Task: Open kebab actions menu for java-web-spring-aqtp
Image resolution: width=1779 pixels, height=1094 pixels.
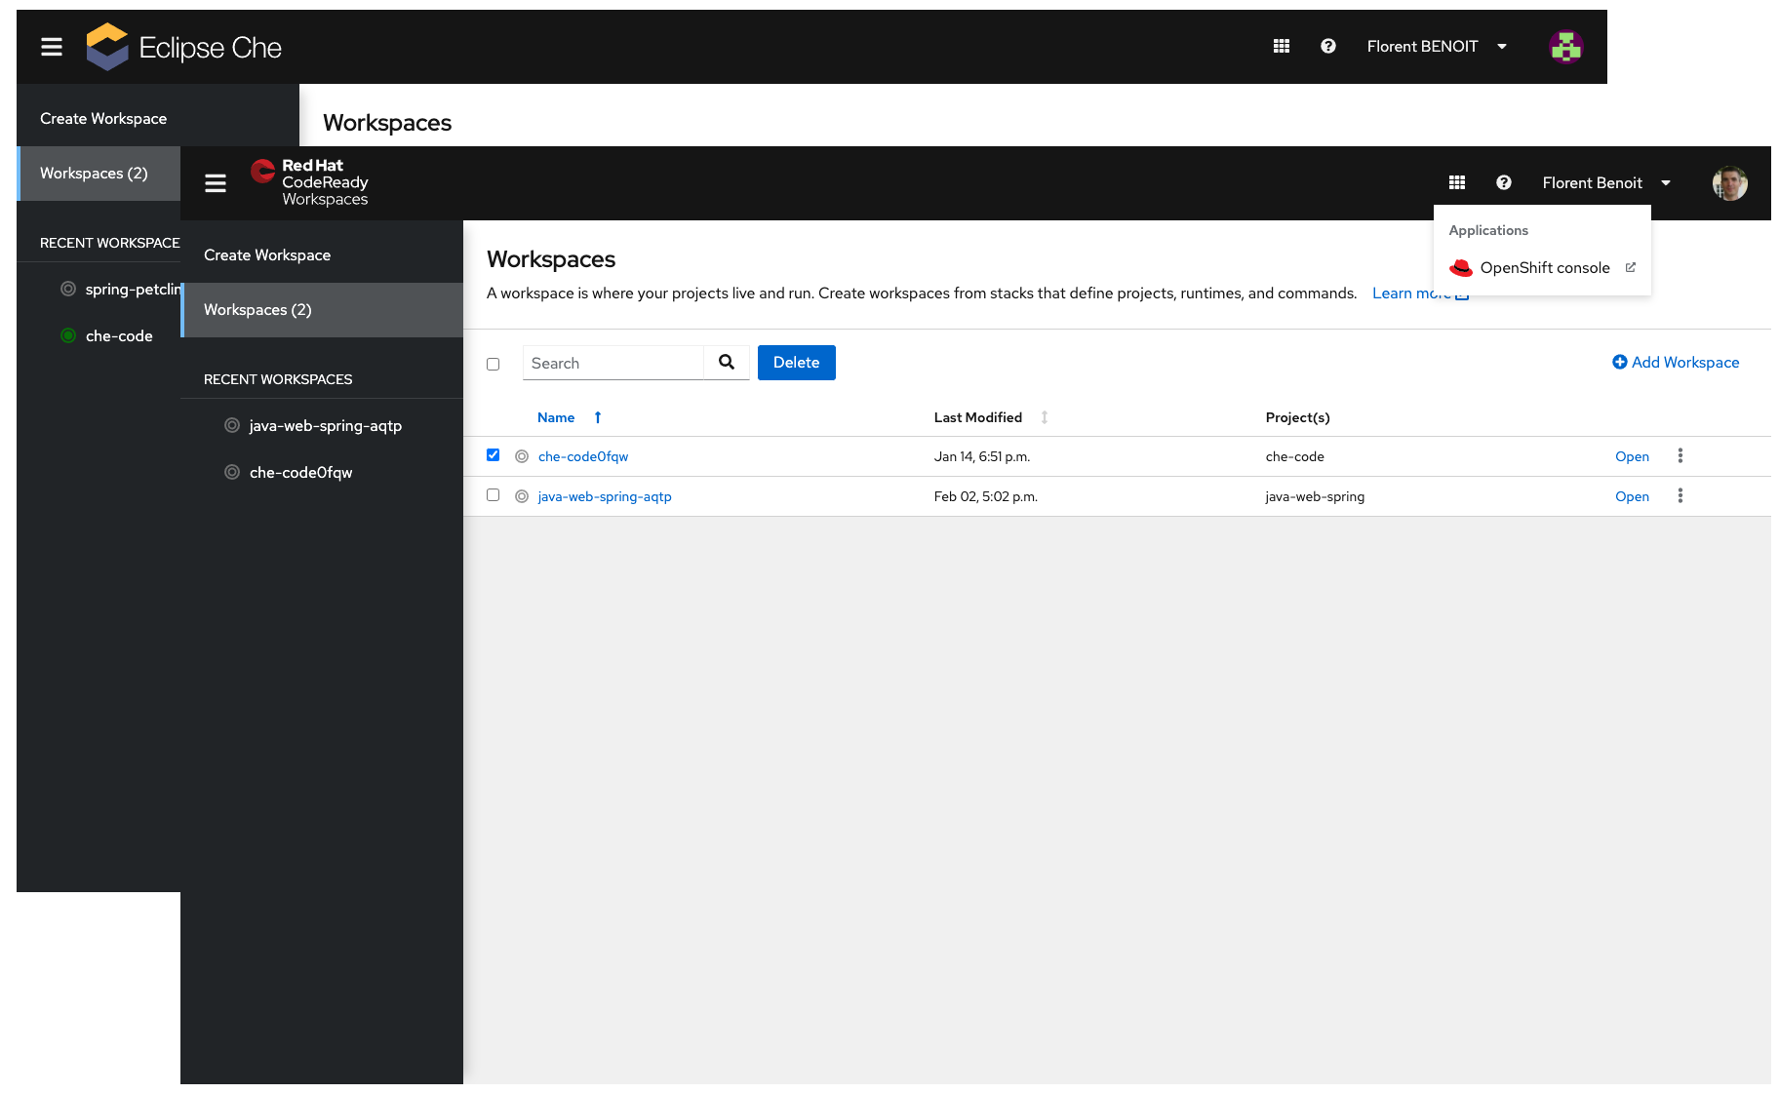Action: click(x=1680, y=495)
